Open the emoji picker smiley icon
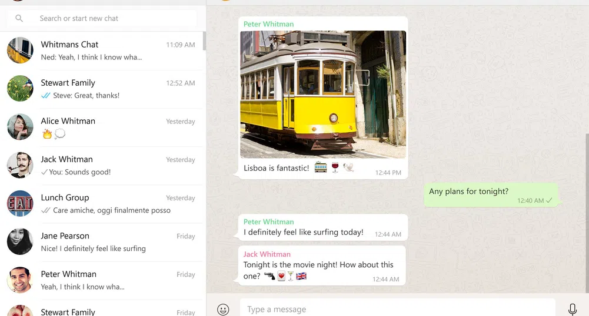Image resolution: width=589 pixels, height=316 pixels. pyautogui.click(x=223, y=310)
